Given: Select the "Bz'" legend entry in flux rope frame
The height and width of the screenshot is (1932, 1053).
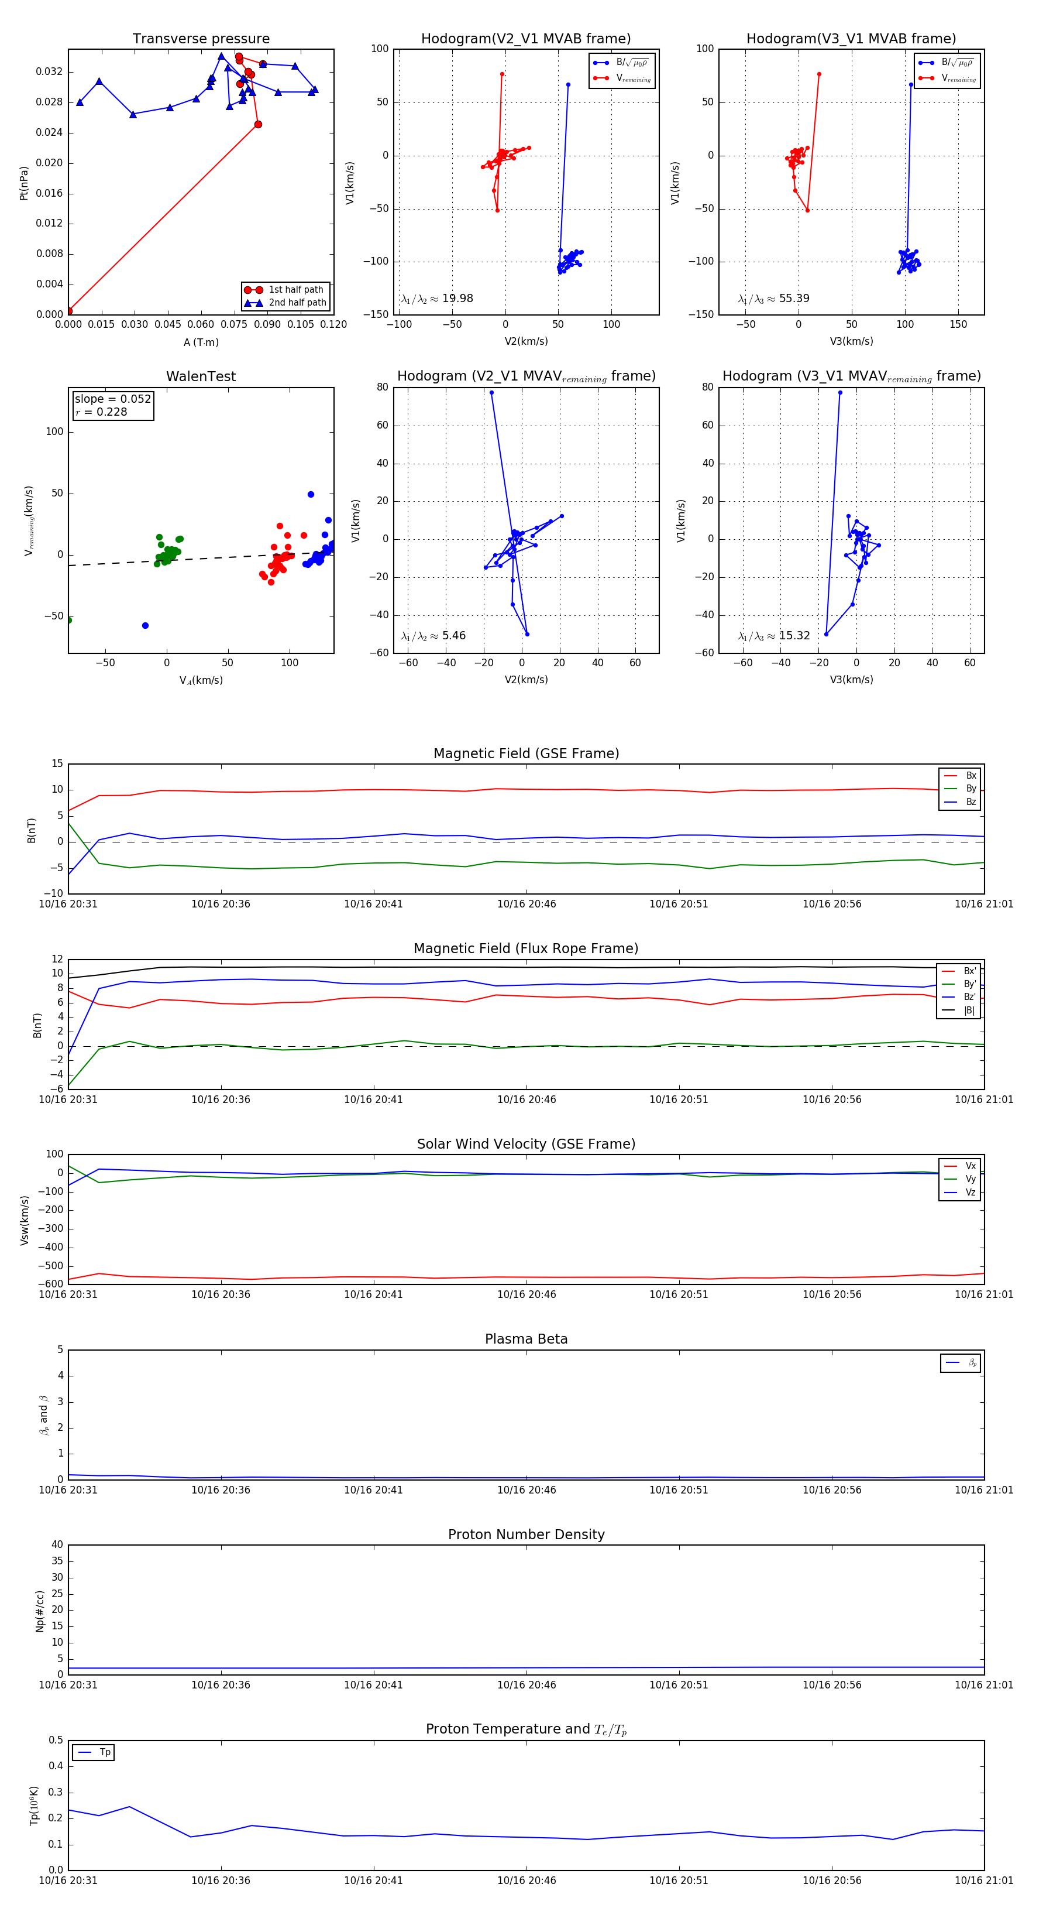Looking at the screenshot, I should (959, 997).
